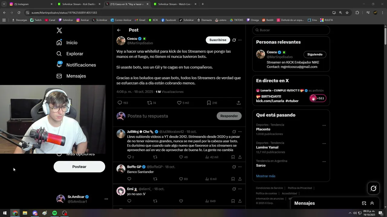Open Sr.Amilcar account menu dots

[106, 199]
